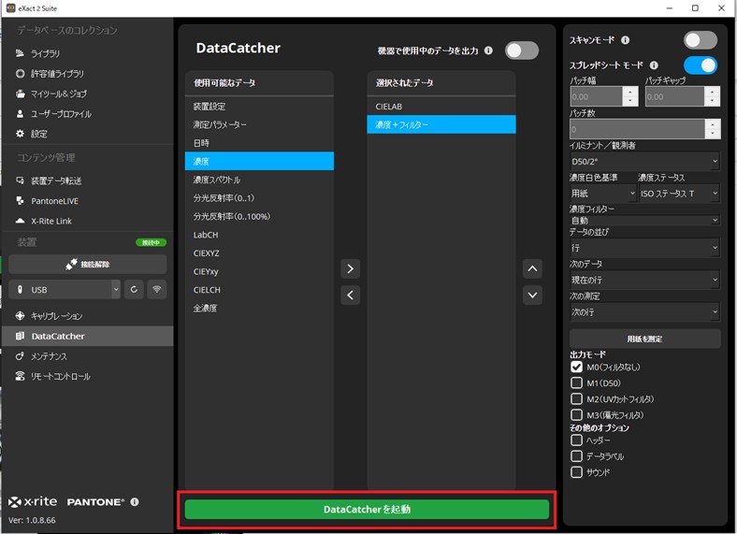Select CIEYxy in available data list

259,272
